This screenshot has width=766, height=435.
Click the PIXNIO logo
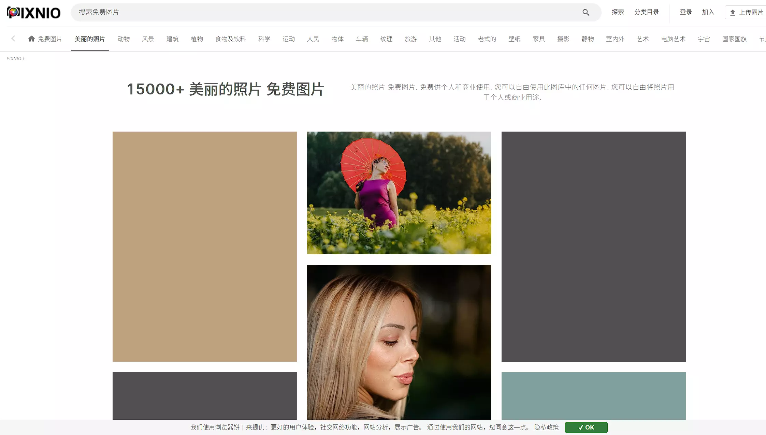[x=33, y=13]
